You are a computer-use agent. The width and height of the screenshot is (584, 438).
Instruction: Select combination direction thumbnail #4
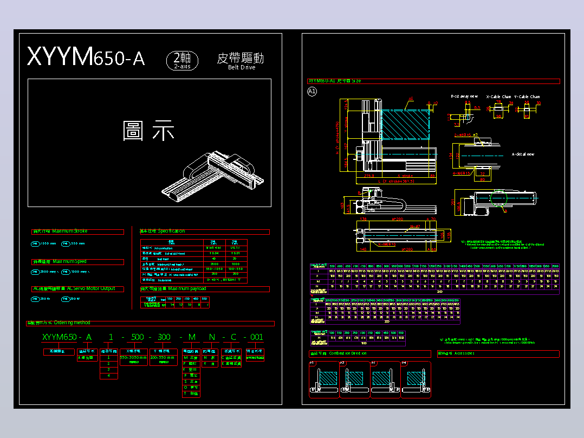pyautogui.click(x=416, y=379)
